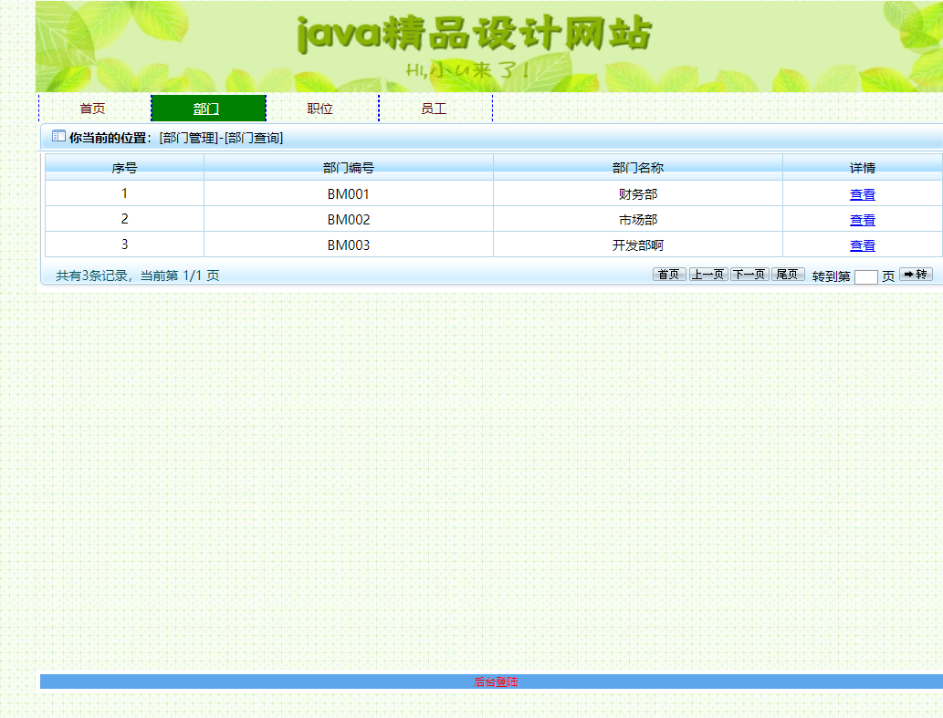Open 查看 link for 市场部 row
The width and height of the screenshot is (943, 718).
862,220
